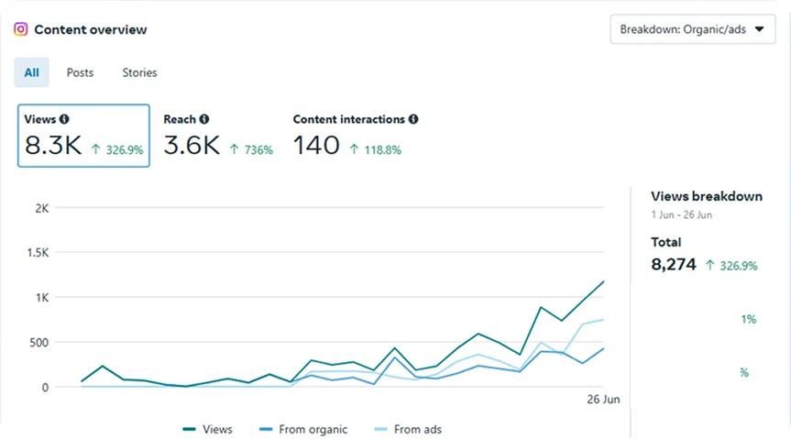The width and height of the screenshot is (791, 439).
Task: Click the up arrow next to 736%
Action: pyautogui.click(x=235, y=149)
